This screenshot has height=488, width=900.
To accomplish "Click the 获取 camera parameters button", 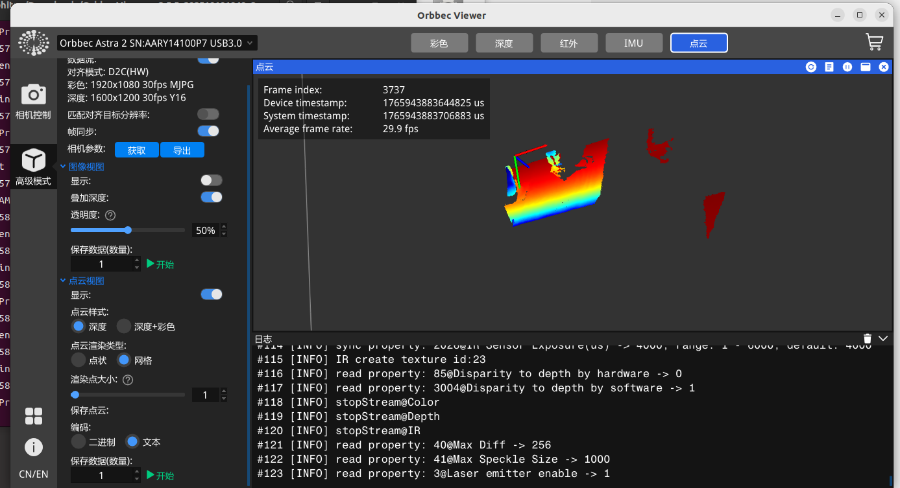I will tap(137, 150).
